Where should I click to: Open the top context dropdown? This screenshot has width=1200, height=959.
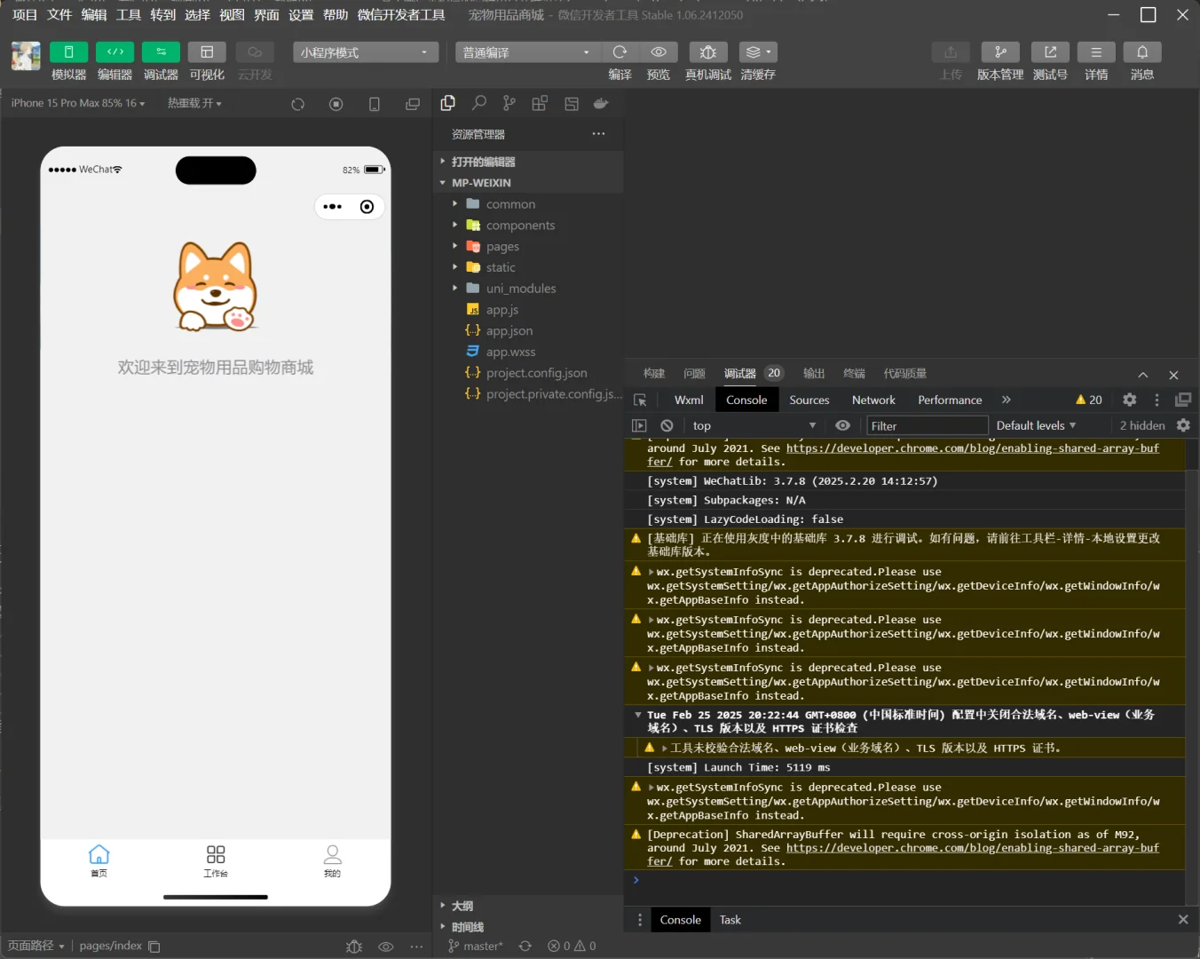[754, 426]
